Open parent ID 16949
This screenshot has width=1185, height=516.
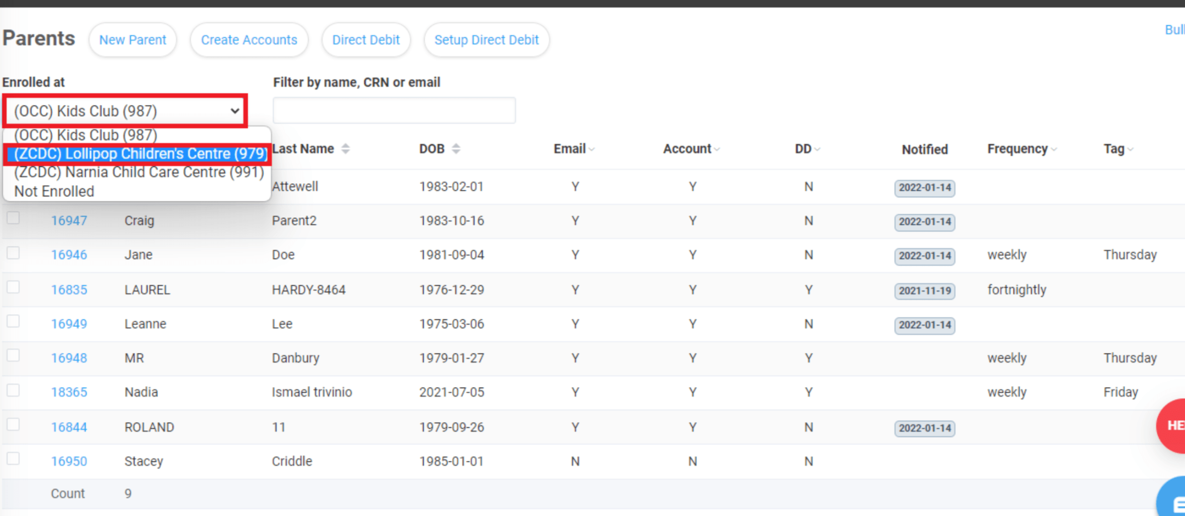point(69,324)
